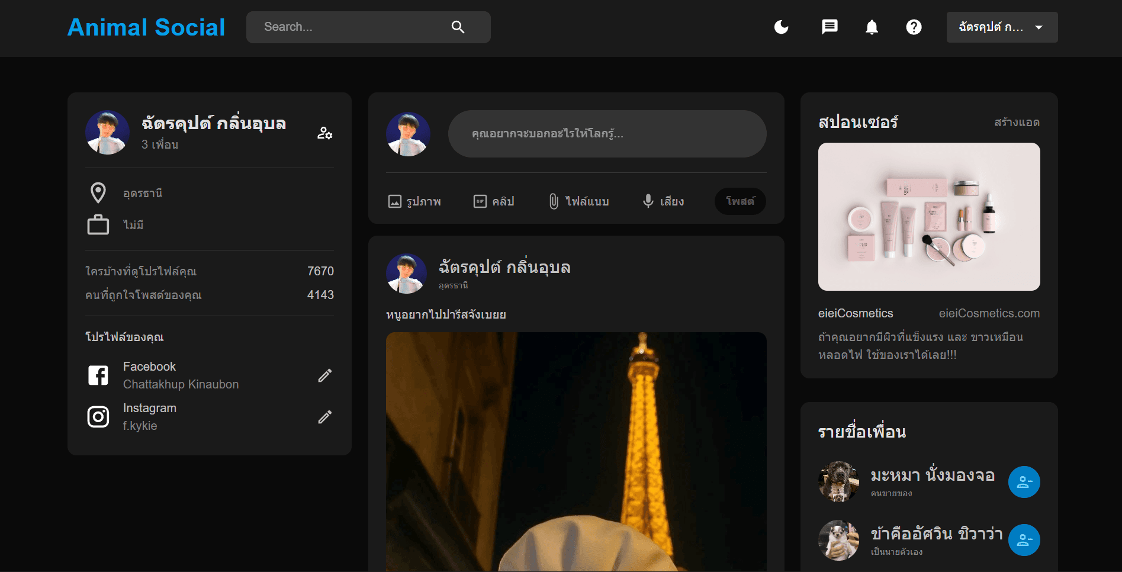Toggle dark mode with the moon icon
The height and width of the screenshot is (572, 1122).
point(782,27)
